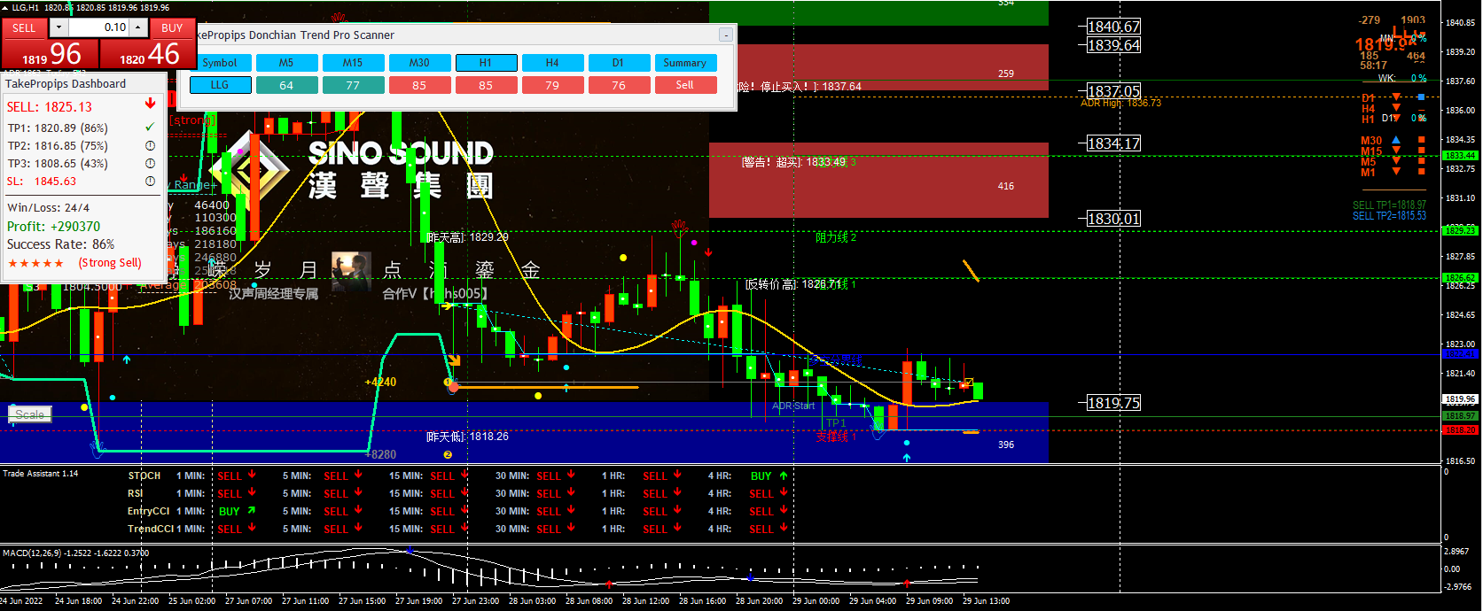Image resolution: width=1483 pixels, height=611 pixels.
Task: Click the M30 score cell showing 85
Action: (x=419, y=85)
